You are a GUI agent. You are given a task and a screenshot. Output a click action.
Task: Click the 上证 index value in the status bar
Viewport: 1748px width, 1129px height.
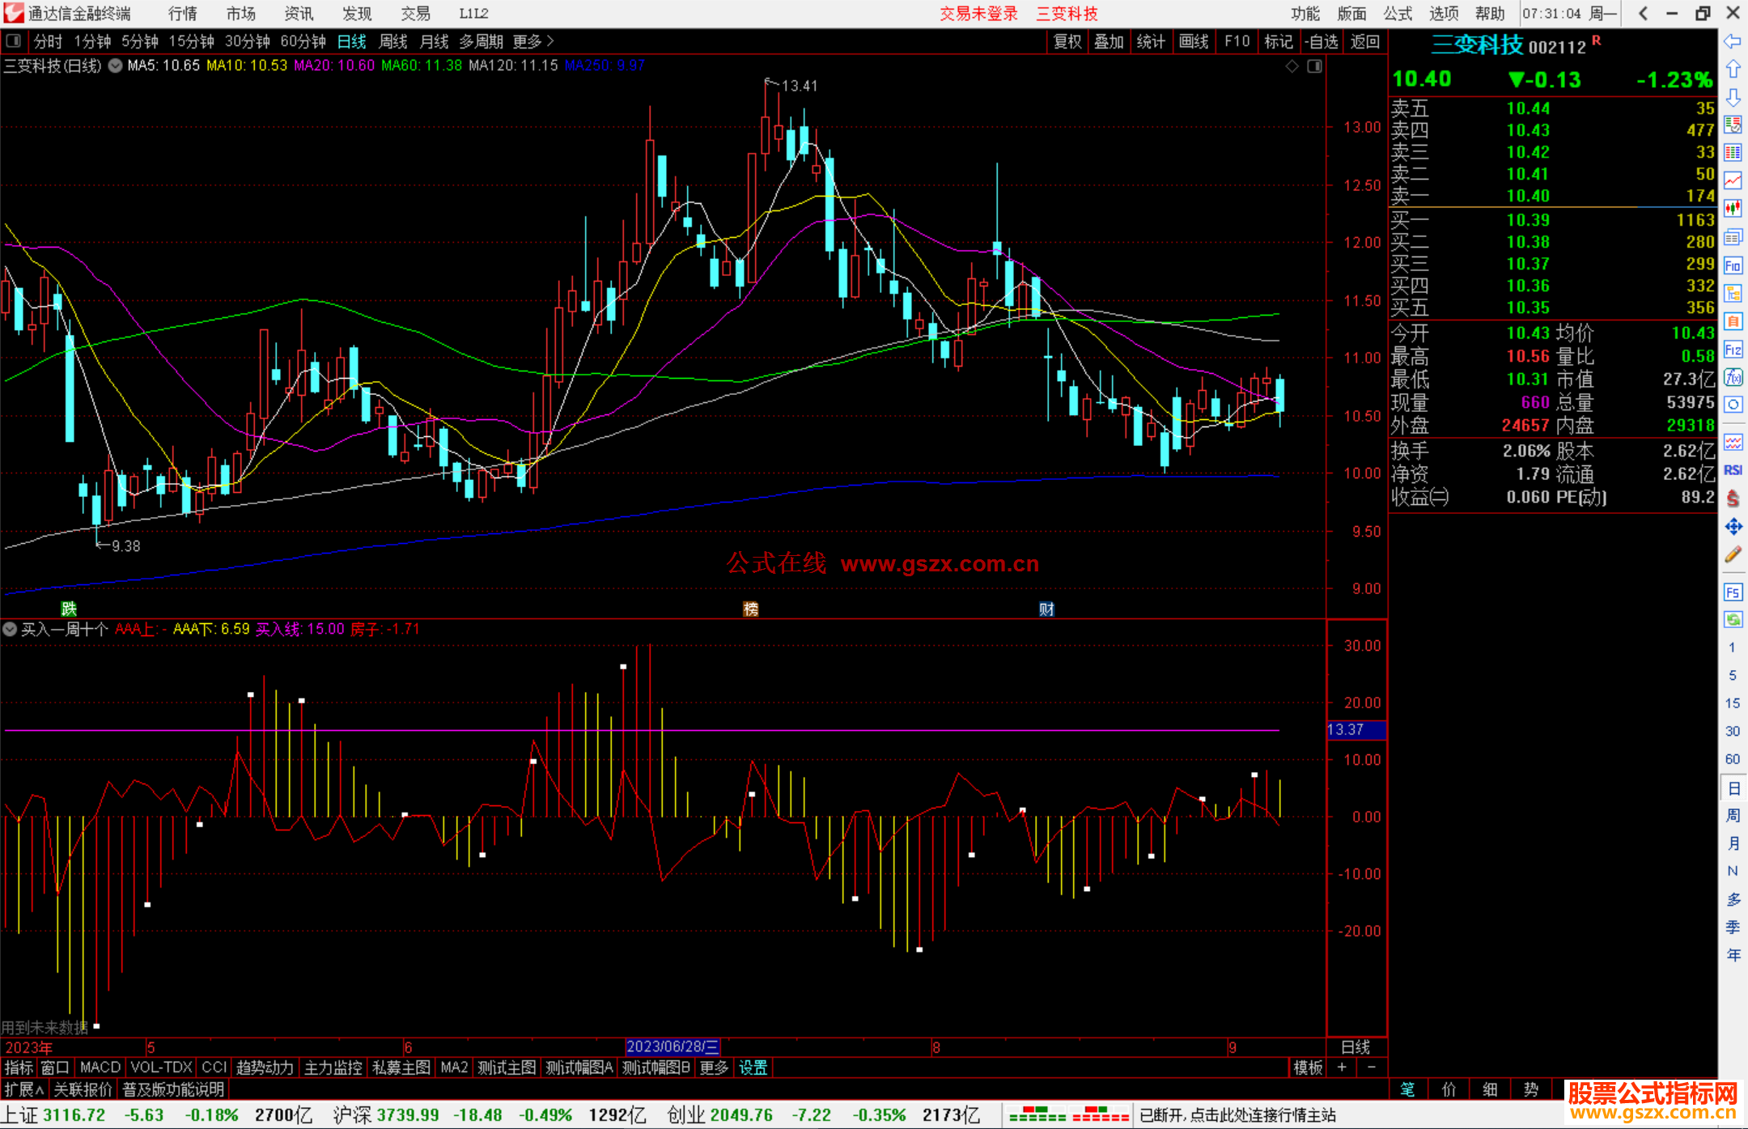(74, 1115)
